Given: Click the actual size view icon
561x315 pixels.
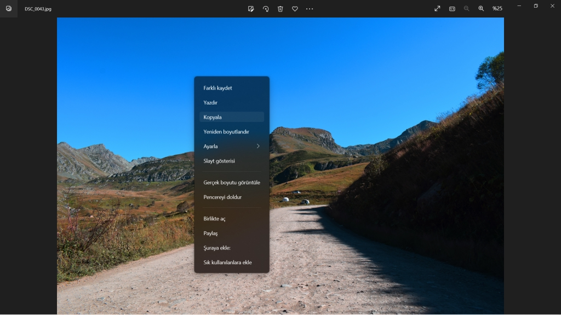Looking at the screenshot, I should coord(452,9).
